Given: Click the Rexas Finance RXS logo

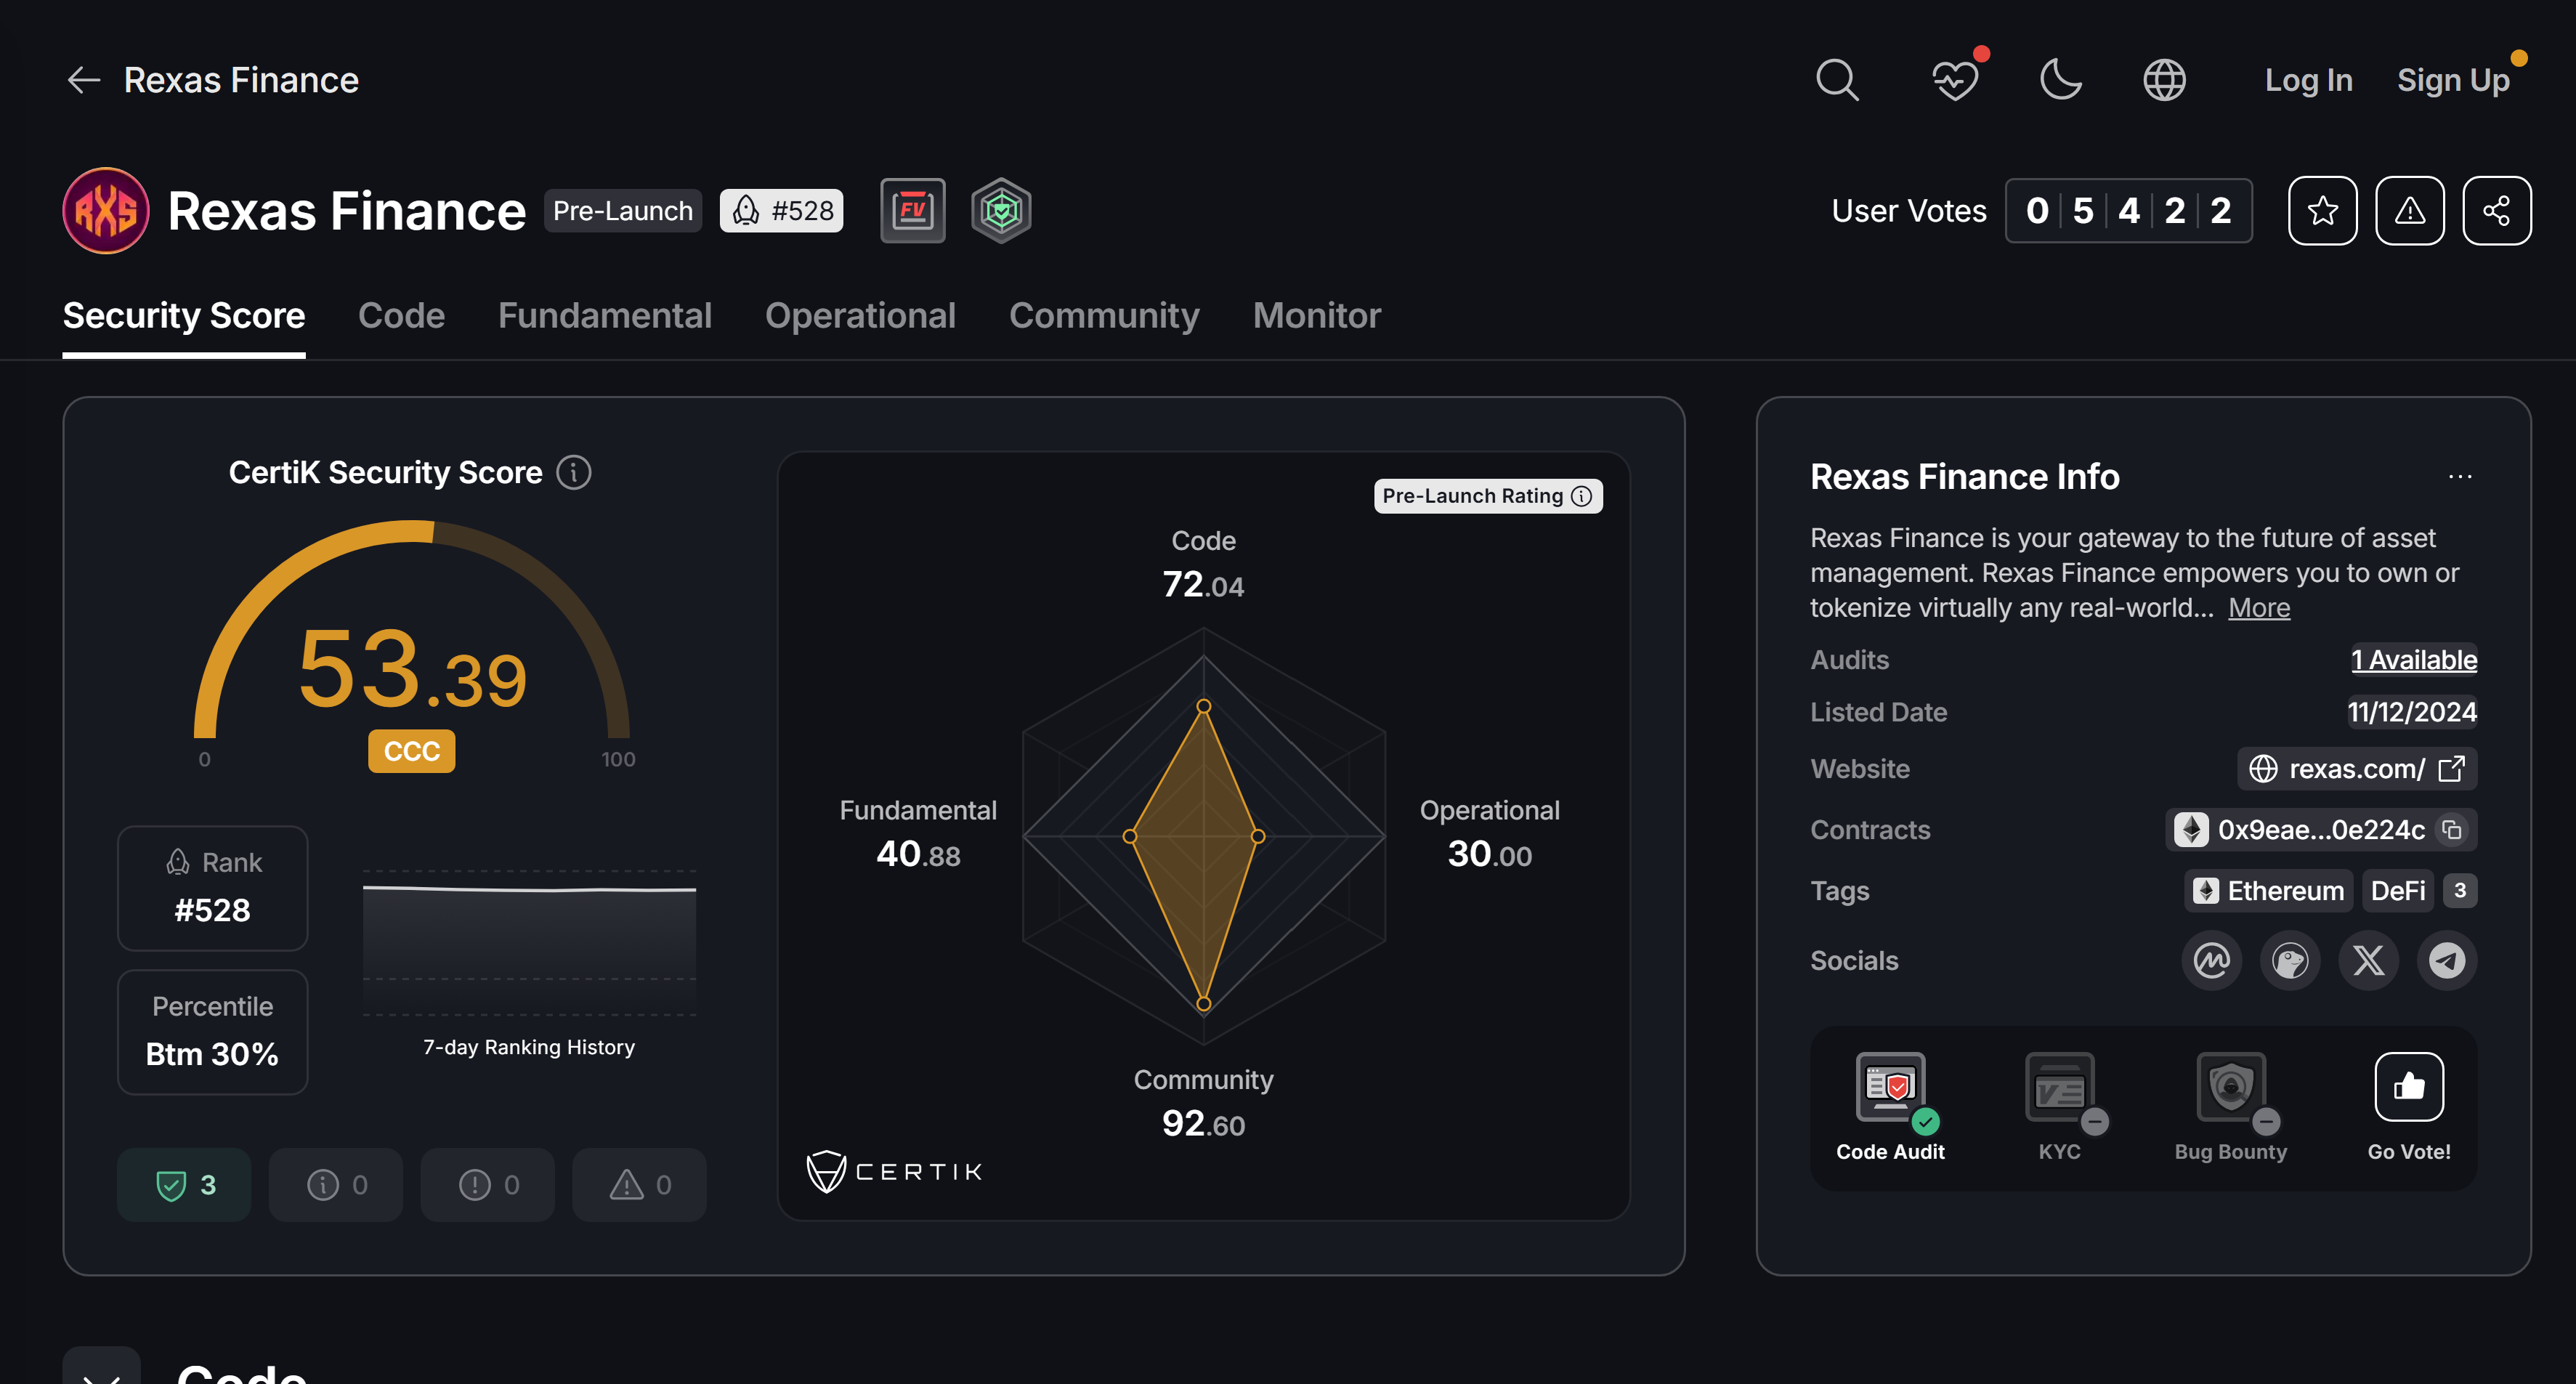Looking at the screenshot, I should (106, 211).
